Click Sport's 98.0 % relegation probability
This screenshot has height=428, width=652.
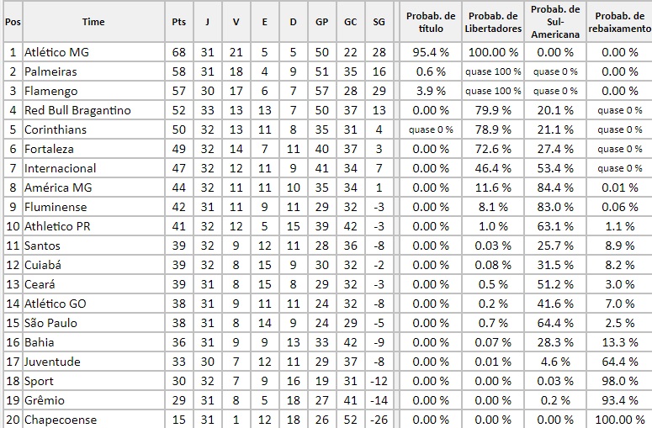(621, 381)
